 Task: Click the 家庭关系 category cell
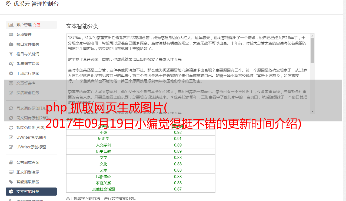[104, 183]
